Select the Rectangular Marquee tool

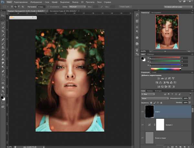point(3,19)
